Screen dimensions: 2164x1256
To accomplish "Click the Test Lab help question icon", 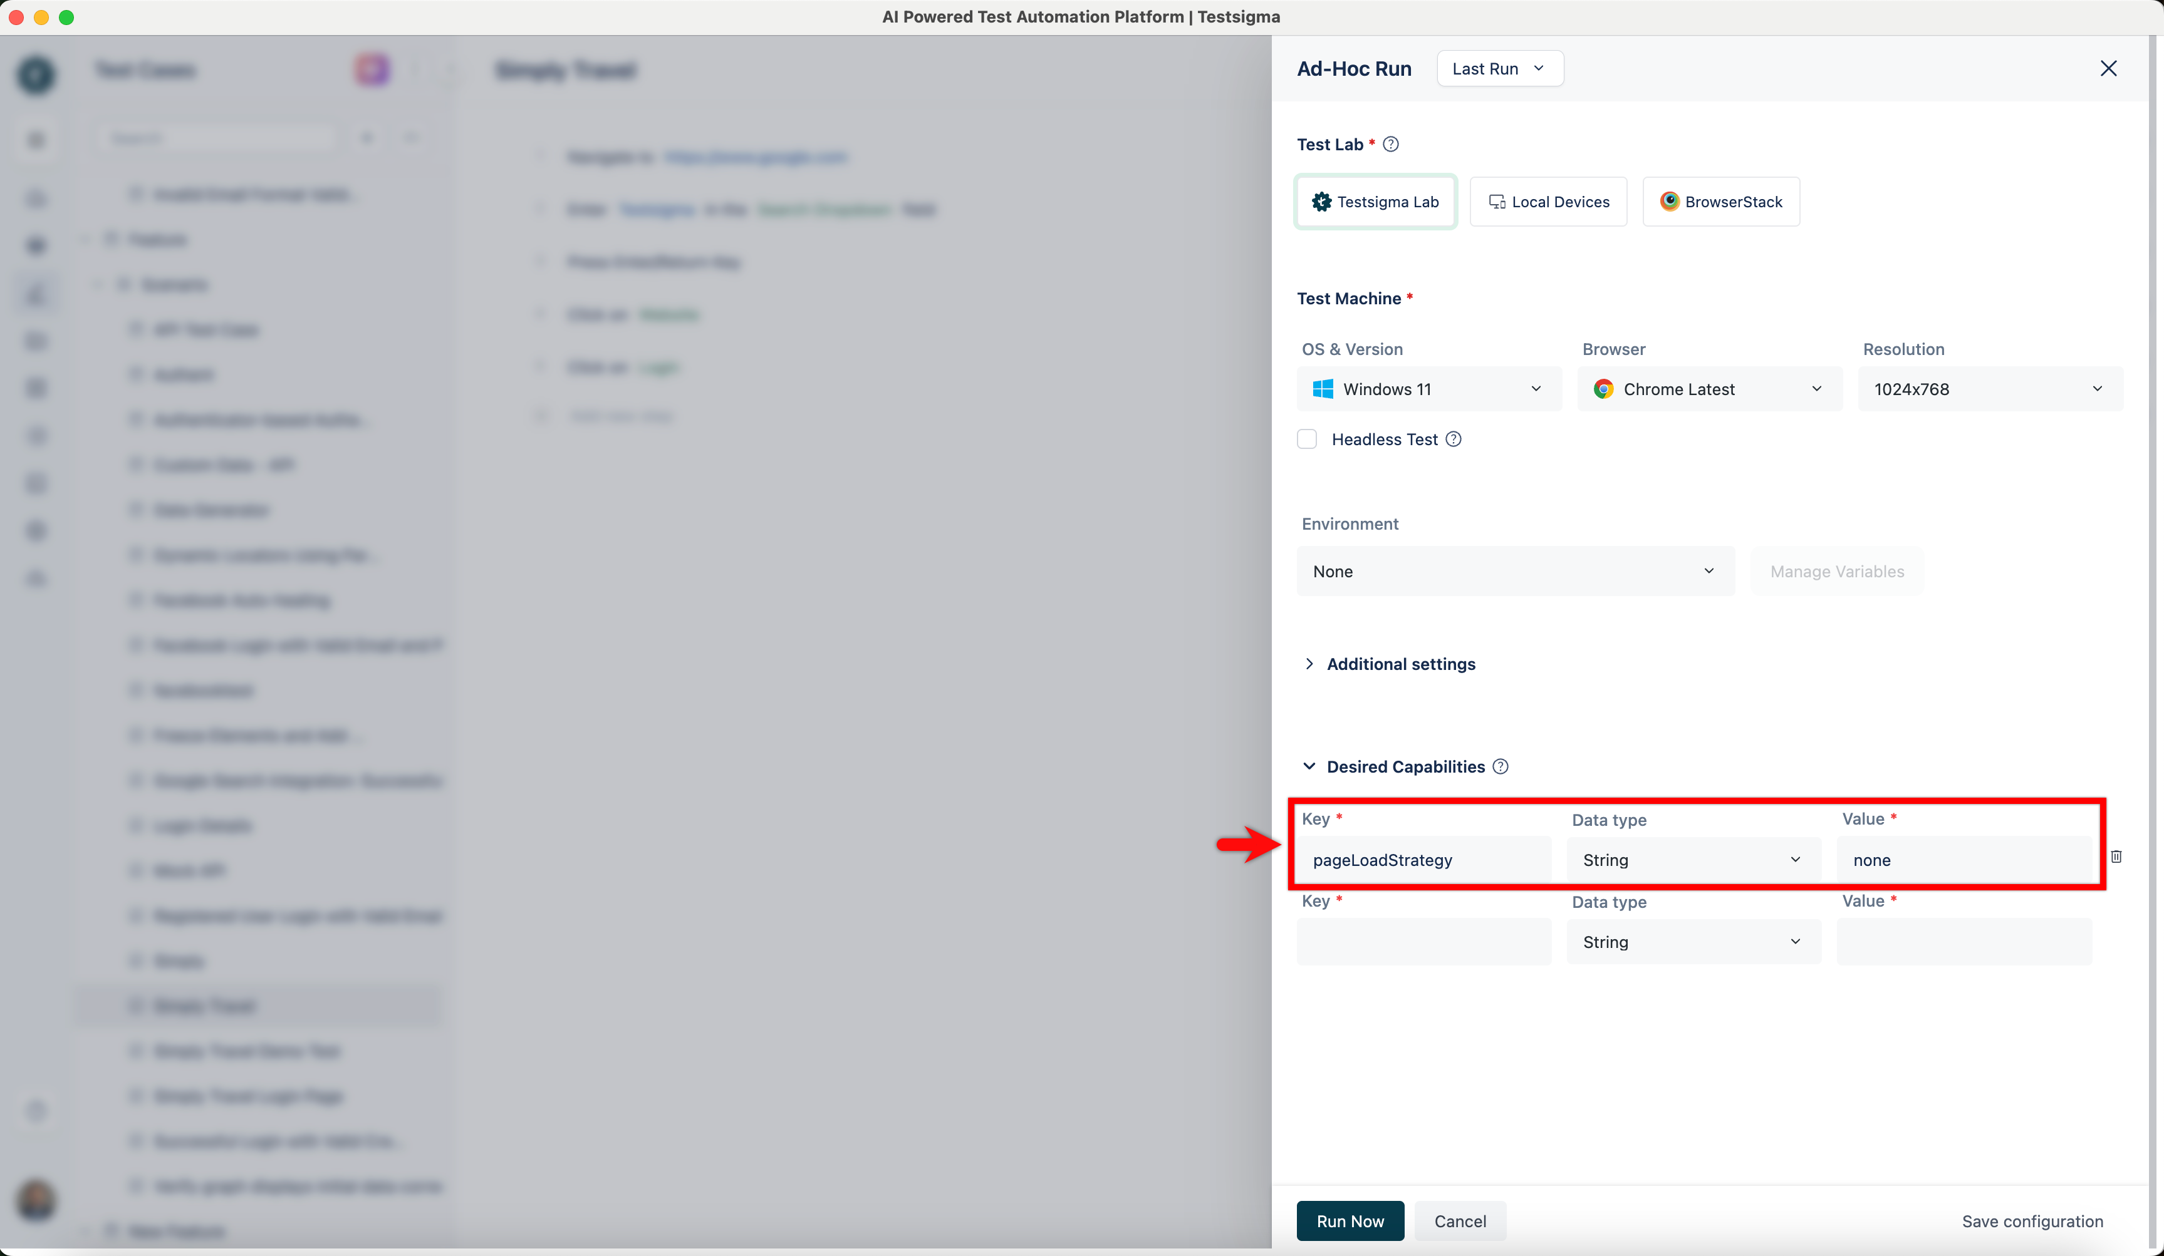I will pos(1391,144).
